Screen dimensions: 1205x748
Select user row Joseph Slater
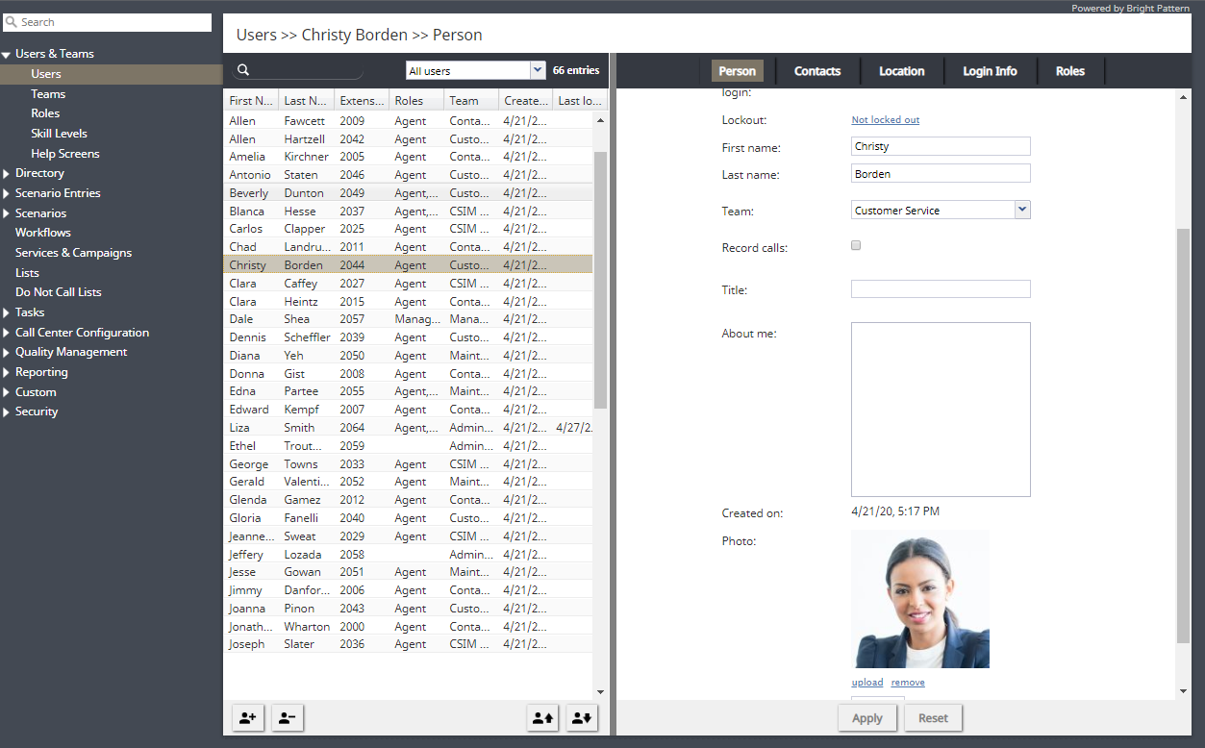click(x=409, y=644)
